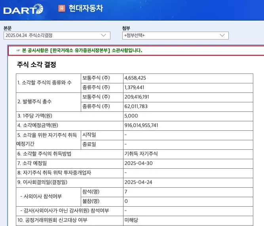Select the value 209,416,191
The width and height of the screenshot is (264, 226).
tap(137, 97)
